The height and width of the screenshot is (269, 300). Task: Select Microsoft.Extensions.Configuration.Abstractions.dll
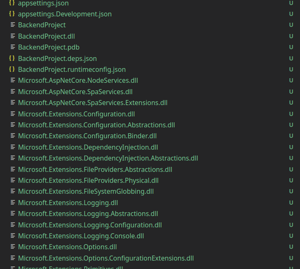point(96,125)
